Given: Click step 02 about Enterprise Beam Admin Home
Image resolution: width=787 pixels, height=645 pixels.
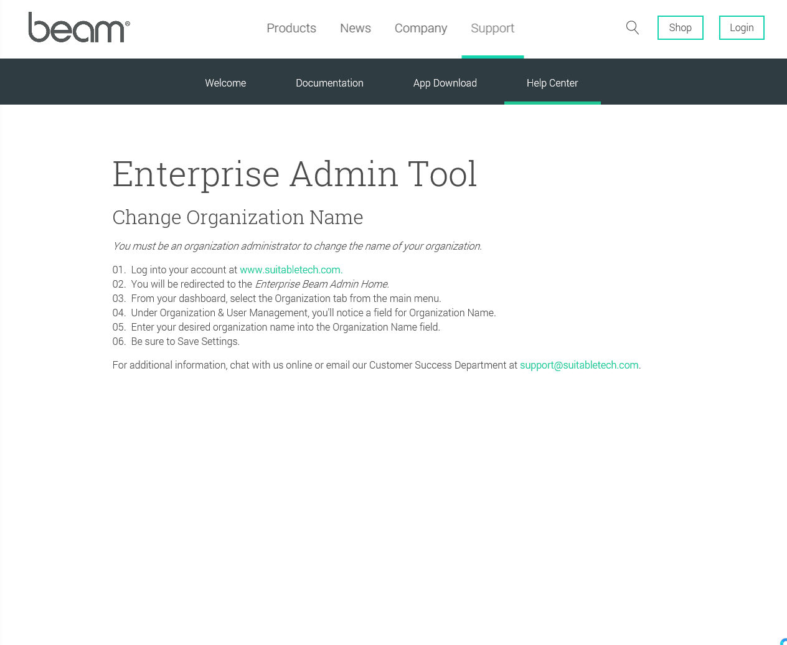Looking at the screenshot, I should point(251,284).
